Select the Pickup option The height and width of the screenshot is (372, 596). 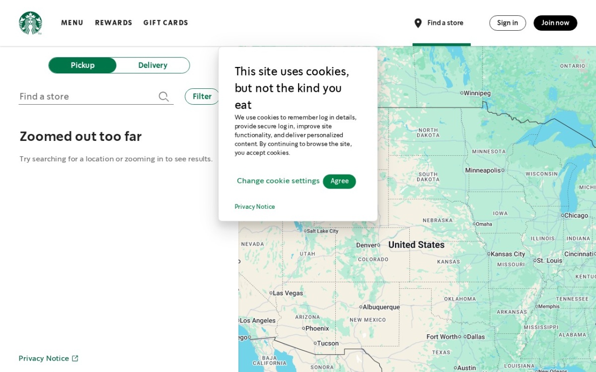[x=82, y=65]
